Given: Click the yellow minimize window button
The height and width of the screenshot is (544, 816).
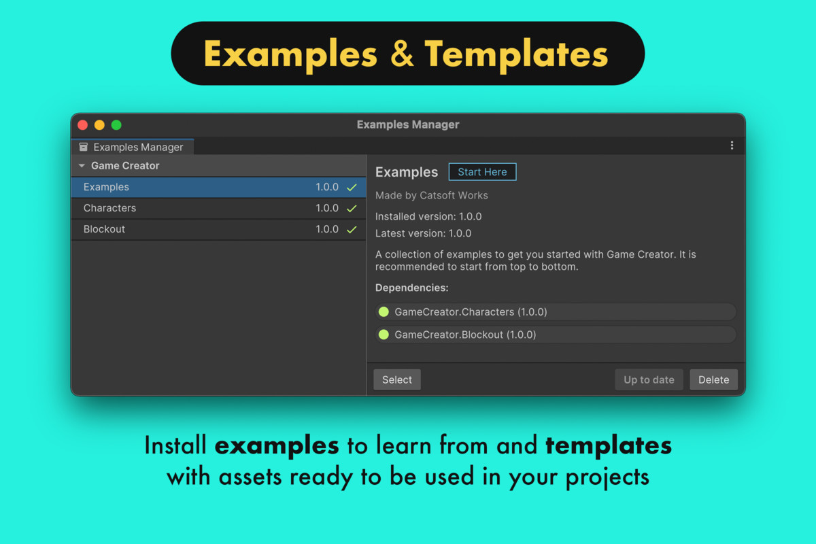Looking at the screenshot, I should (99, 125).
